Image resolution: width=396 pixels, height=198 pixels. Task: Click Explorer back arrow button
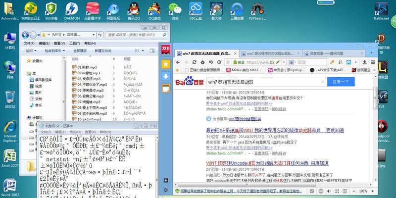click(x=25, y=35)
